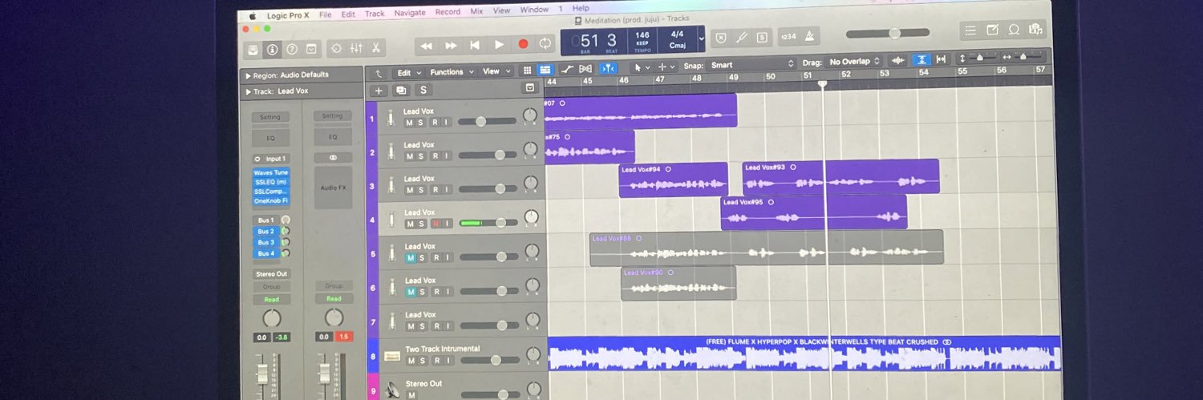The image size is (1203, 400).
Task: Open the crosshair alternate tool dropdown
Action: point(666,67)
